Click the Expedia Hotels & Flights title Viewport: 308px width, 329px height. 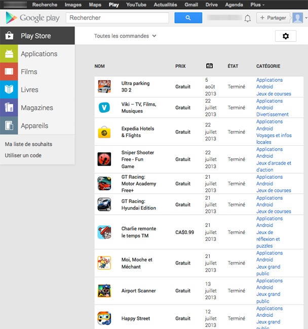[x=138, y=132]
